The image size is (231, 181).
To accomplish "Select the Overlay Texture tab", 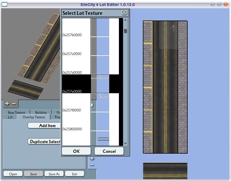I will [x=34, y=117].
